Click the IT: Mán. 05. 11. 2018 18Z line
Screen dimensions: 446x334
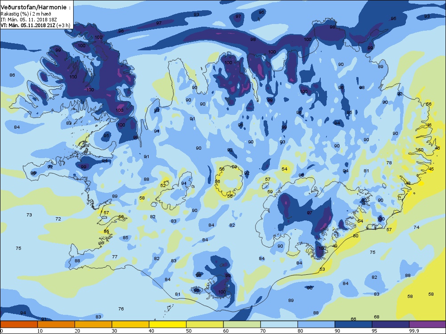pyautogui.click(x=29, y=20)
